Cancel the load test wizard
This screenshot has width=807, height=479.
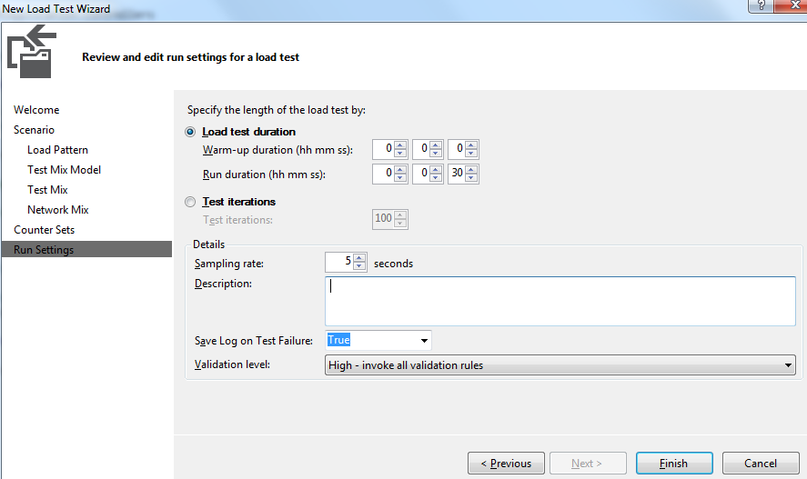pyautogui.click(x=760, y=464)
